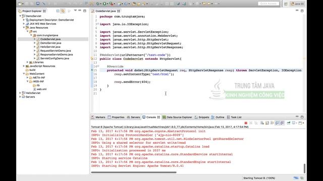The width and height of the screenshot is (323, 181).
Task: Click Remove All Terminated Launches icon
Action: tap(256, 123)
